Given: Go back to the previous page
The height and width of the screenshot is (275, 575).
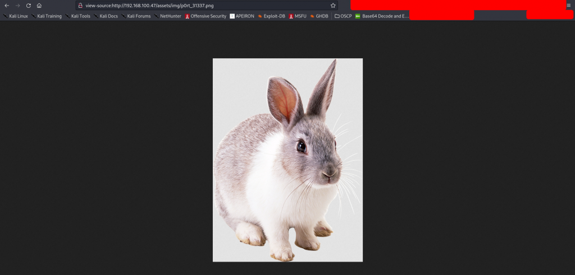Looking at the screenshot, I should click(7, 6).
